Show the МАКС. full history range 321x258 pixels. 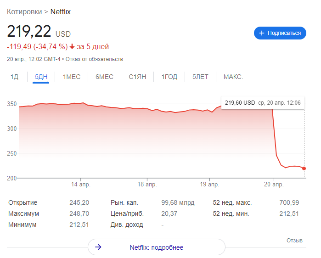point(233,77)
